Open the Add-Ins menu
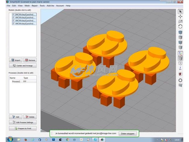 [50, 5]
